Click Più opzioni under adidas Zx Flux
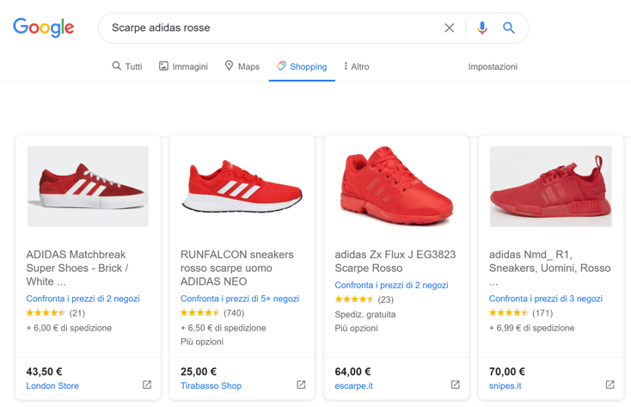The height and width of the screenshot is (407, 631). [356, 328]
